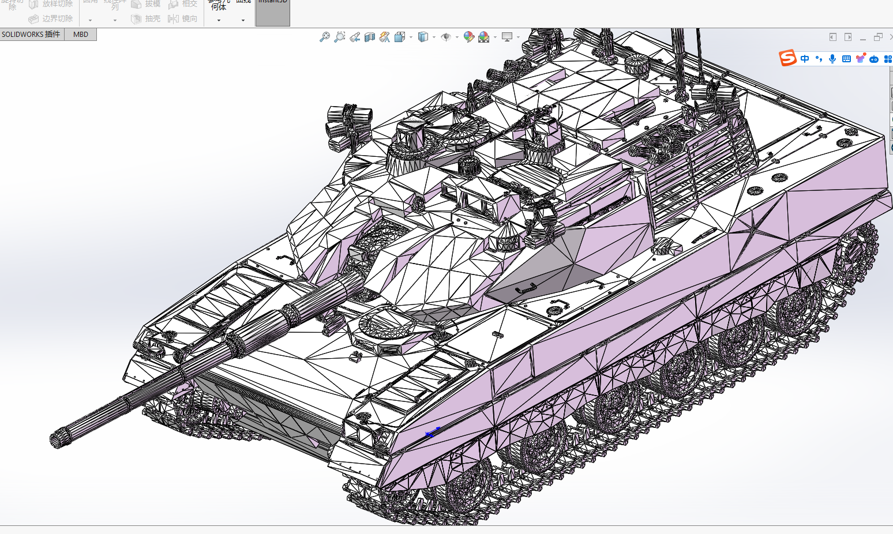Click the Sogou game controller icon
The height and width of the screenshot is (534, 893).
874,59
